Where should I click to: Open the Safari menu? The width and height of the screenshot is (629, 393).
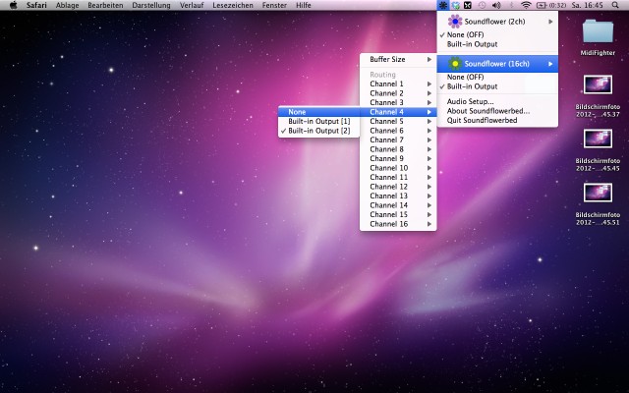tap(36, 5)
